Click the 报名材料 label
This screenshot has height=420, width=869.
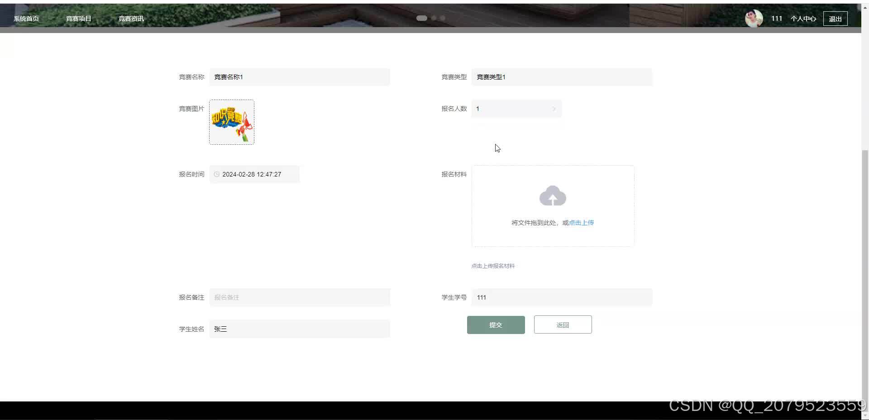point(454,174)
